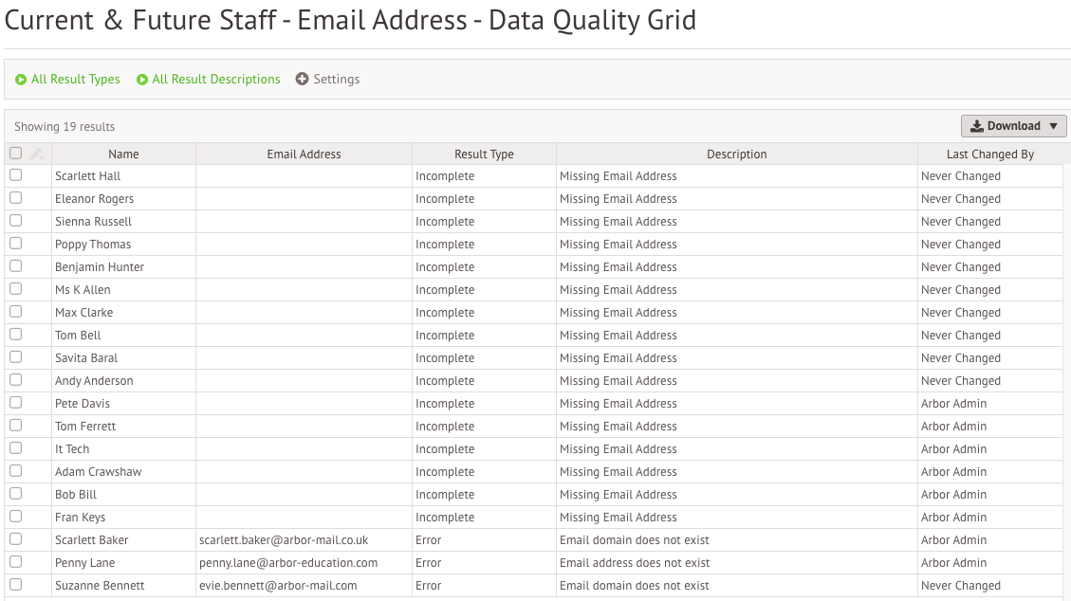Click Arbor Admin in Penny Lane row
Viewport: 1071px width, 601px height.
[x=953, y=563]
